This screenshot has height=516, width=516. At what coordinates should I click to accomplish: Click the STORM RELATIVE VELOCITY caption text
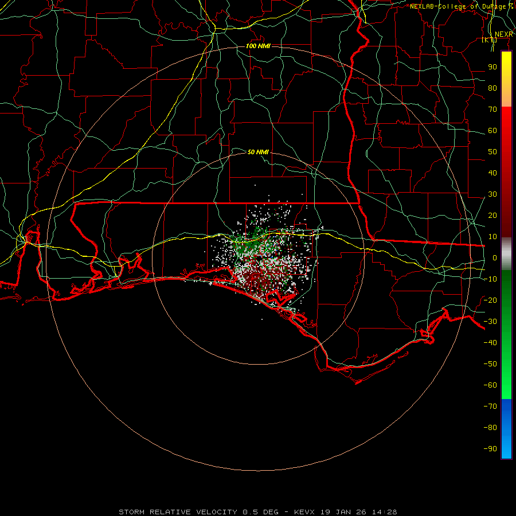178,512
